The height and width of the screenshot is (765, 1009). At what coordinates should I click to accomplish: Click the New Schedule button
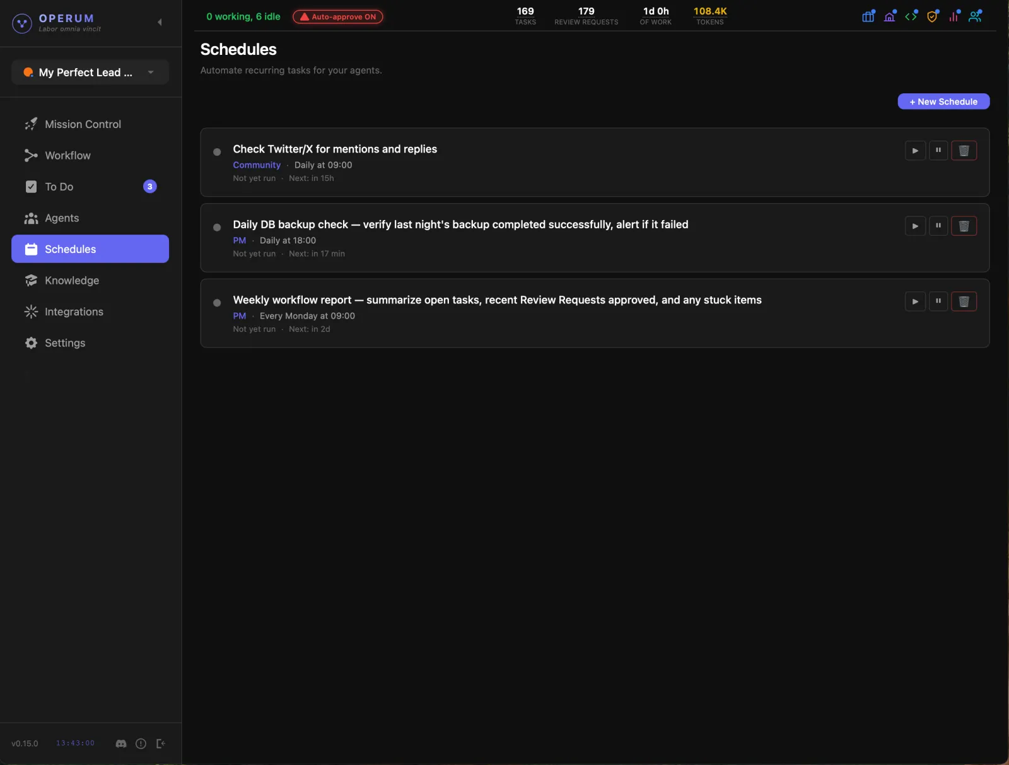click(x=943, y=102)
